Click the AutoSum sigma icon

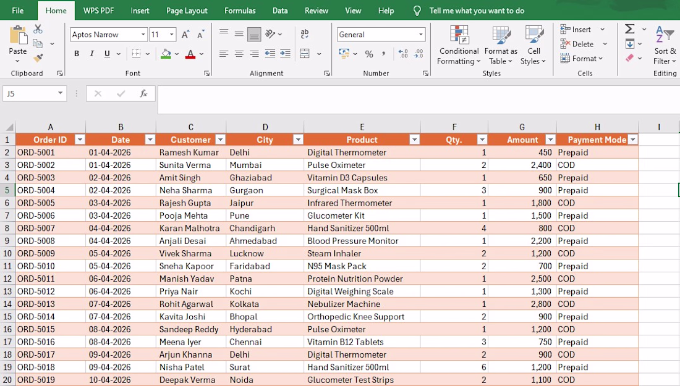click(630, 29)
